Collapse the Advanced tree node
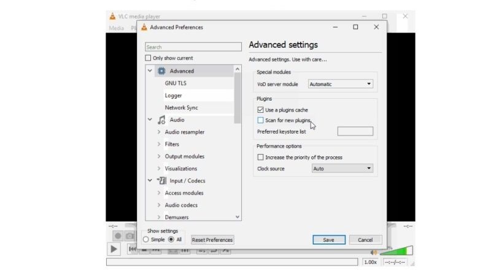Viewport: 491px width, 276px height. click(x=150, y=71)
